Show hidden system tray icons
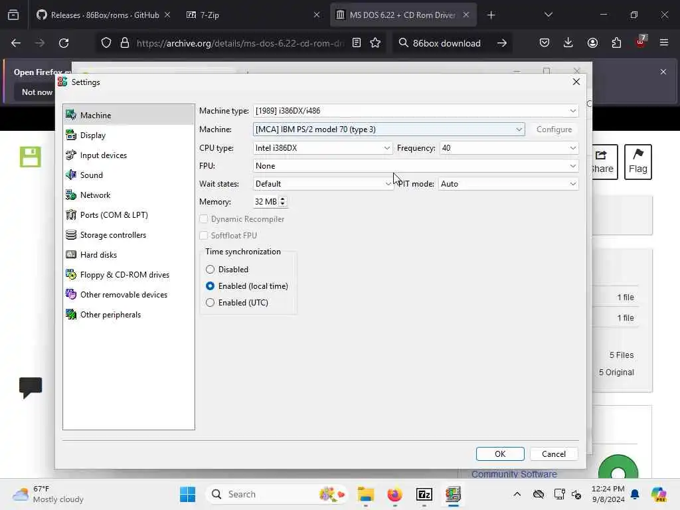Screen dimensions: 680x510 517,494
